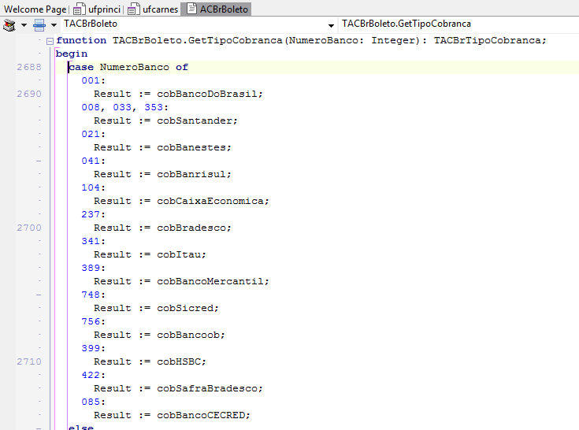Open the TACBrBoleto.GetTipoCobranca method combo box
Image resolution: width=579 pixels, height=430 pixels.
click(x=459, y=24)
